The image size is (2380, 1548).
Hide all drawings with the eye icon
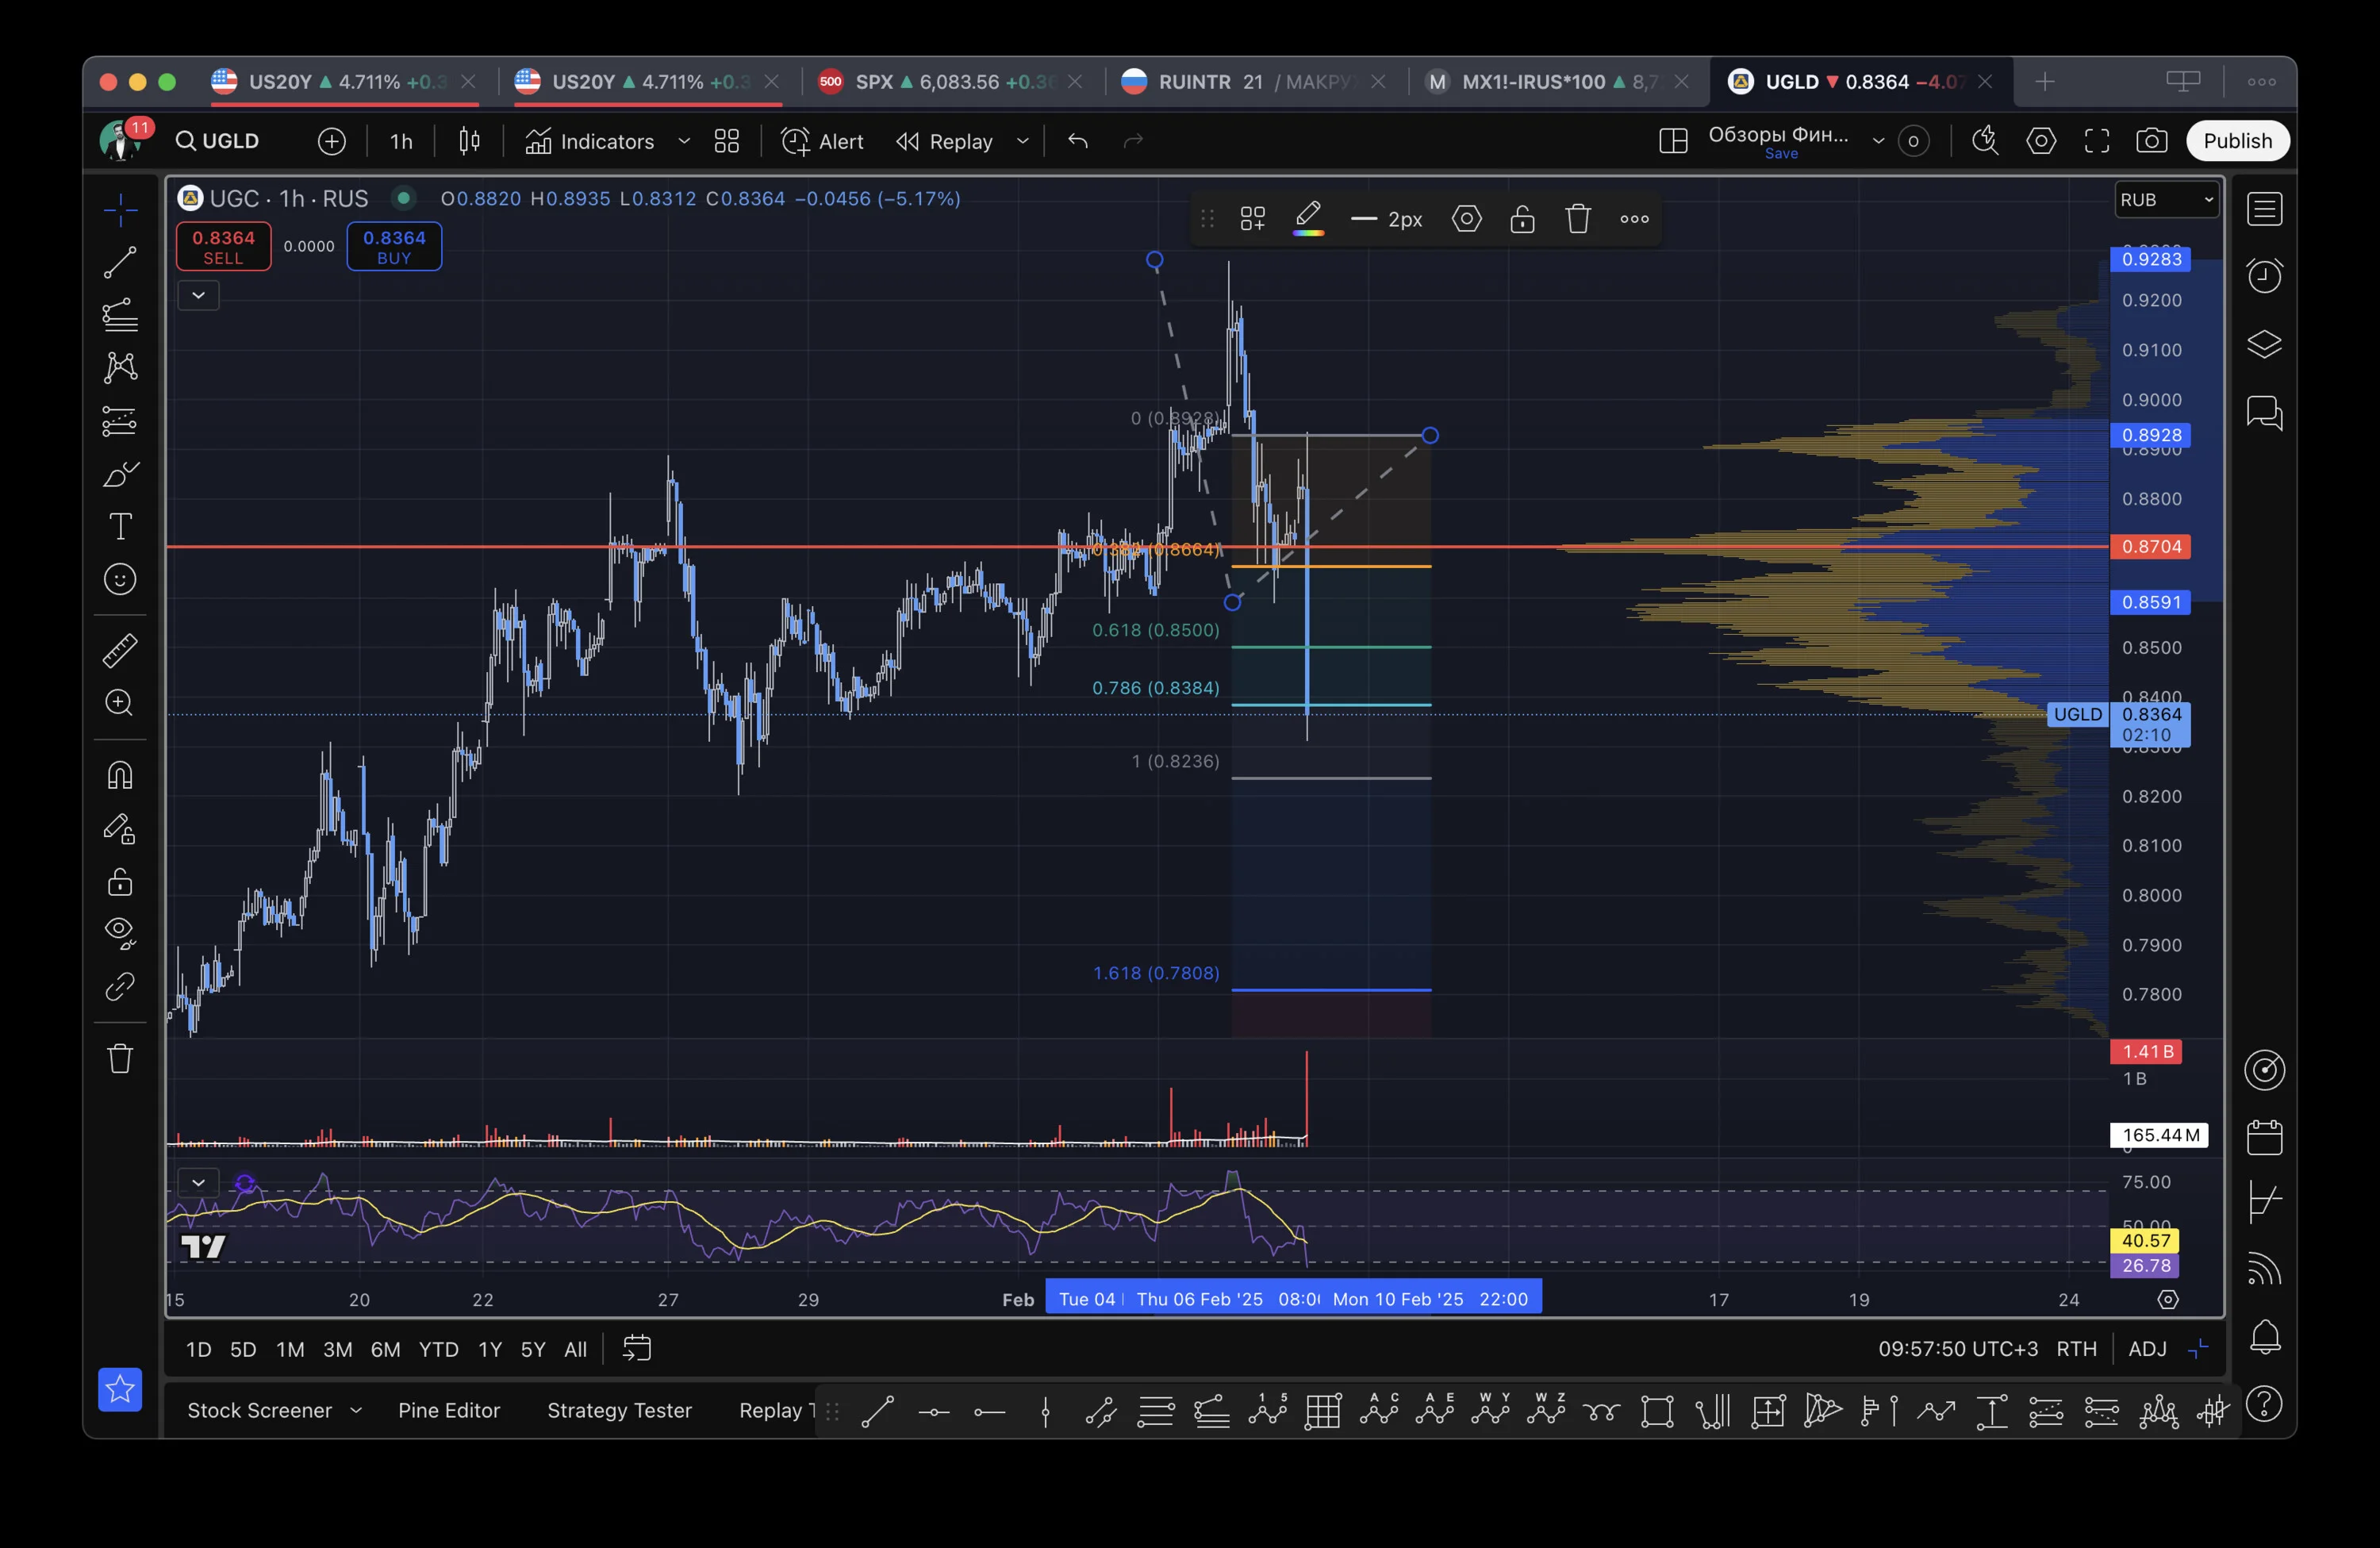click(120, 933)
